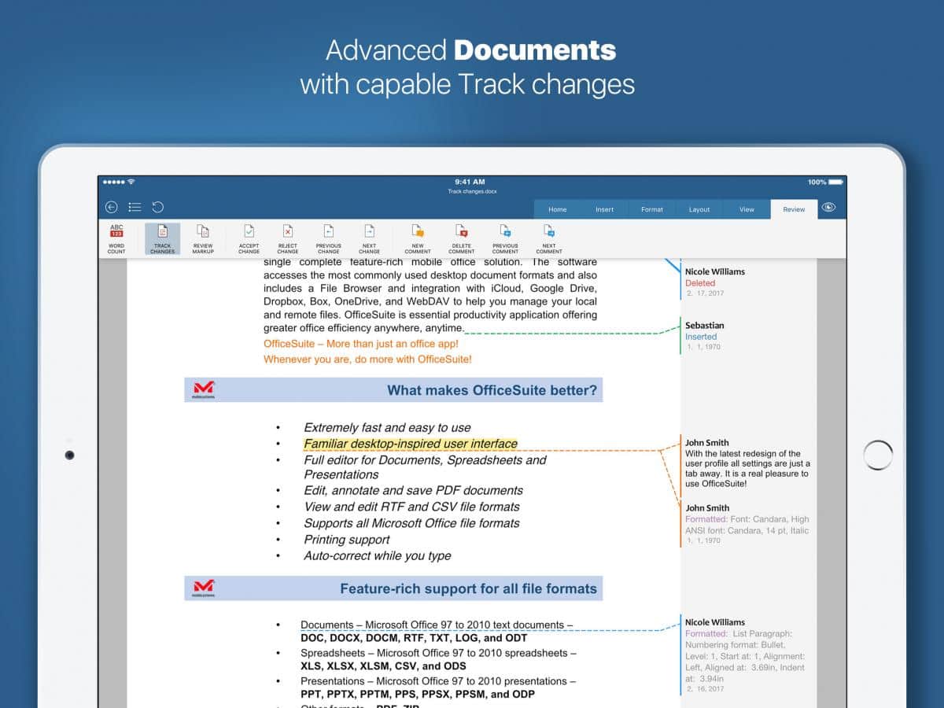944x708 pixels.
Task: Jump to the Next Change
Action: click(x=369, y=238)
